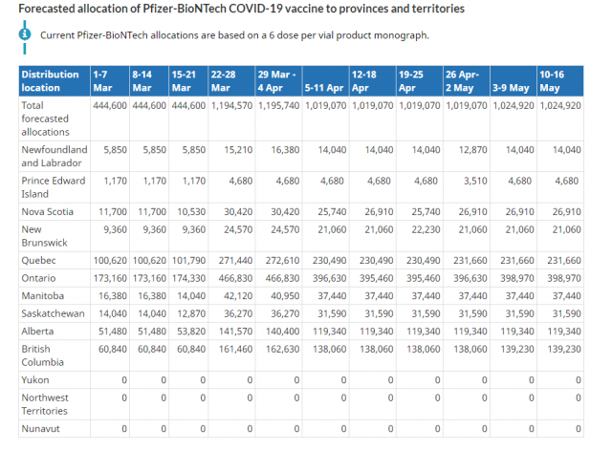Click the blue info icon beside the note
This screenshot has width=612, height=451.
(25, 34)
